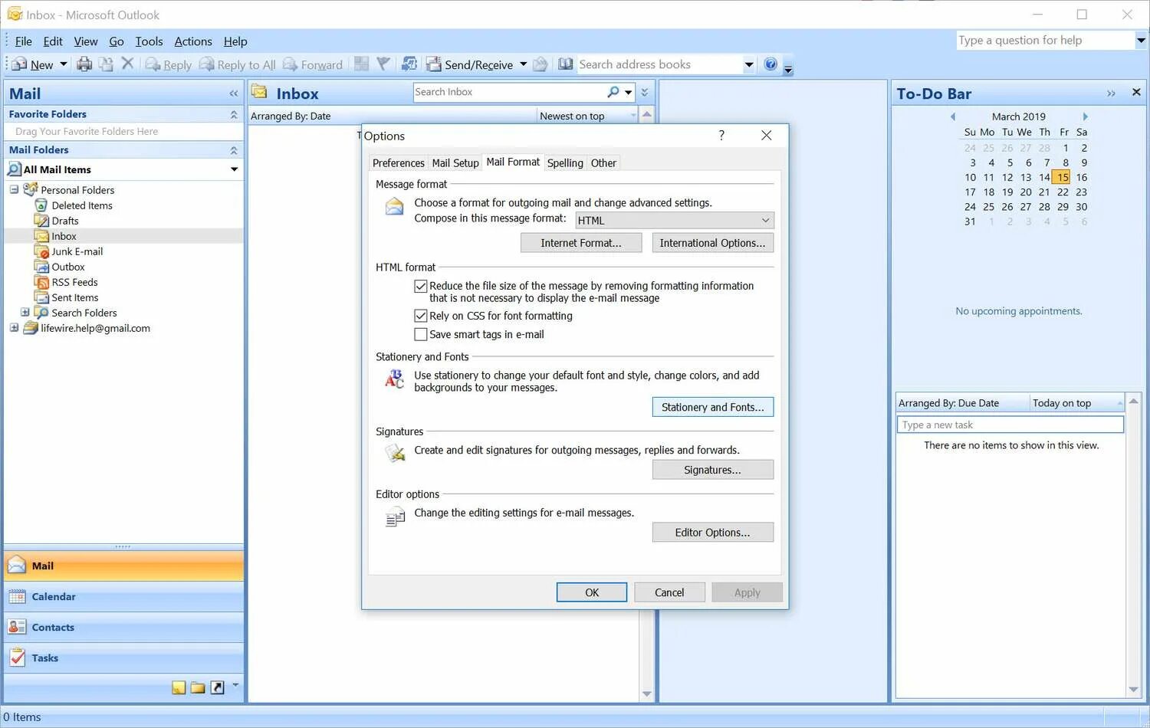The height and width of the screenshot is (728, 1150).
Task: Click the International Options button
Action: [713, 243]
